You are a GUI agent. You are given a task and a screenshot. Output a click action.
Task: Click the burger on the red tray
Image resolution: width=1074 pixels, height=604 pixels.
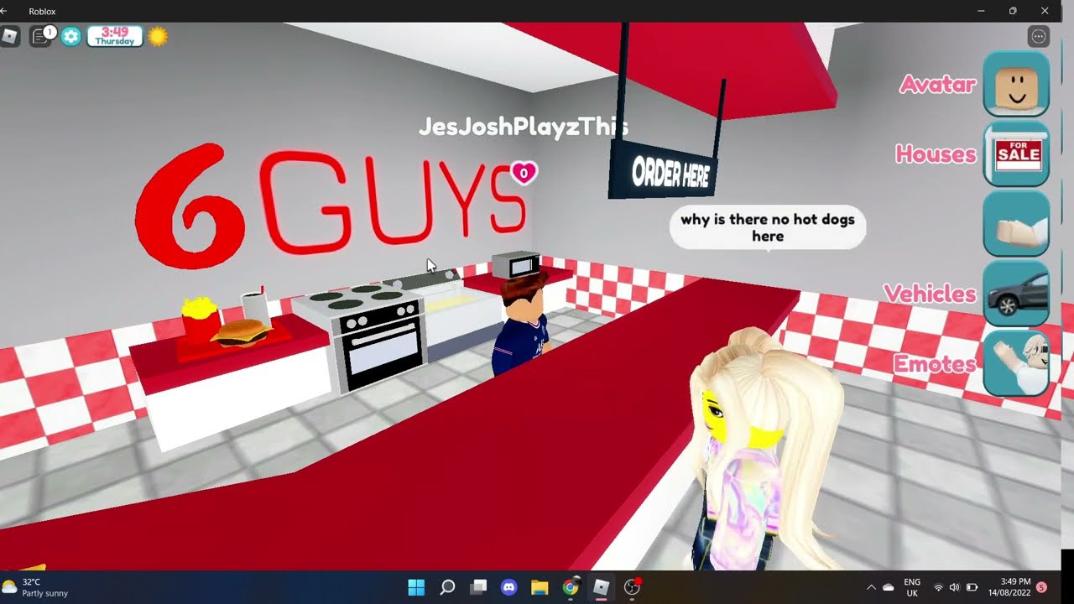tap(241, 332)
